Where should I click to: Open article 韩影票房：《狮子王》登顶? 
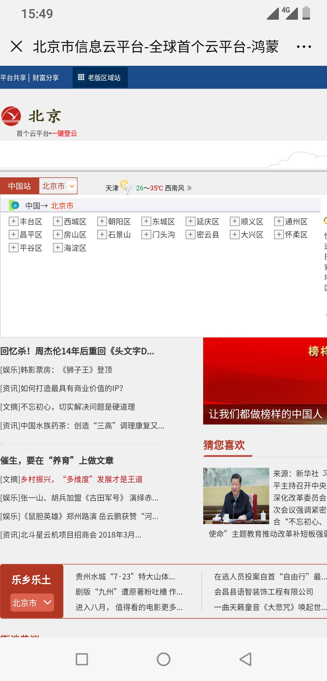click(56, 370)
